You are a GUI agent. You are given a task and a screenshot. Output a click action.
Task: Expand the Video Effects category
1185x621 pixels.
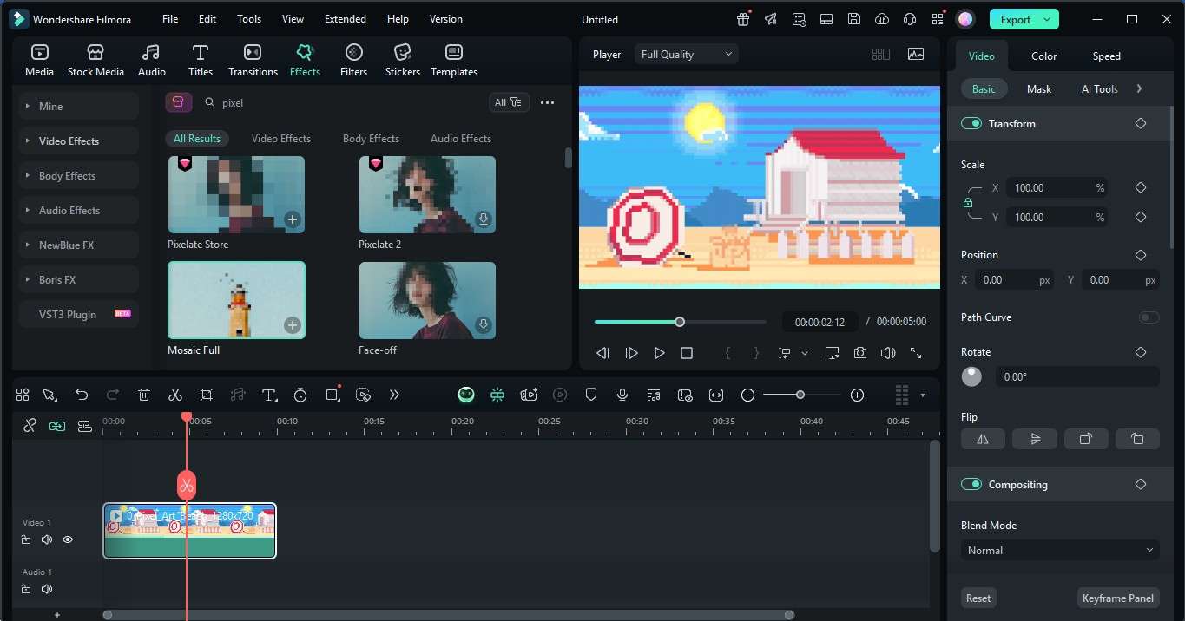(77, 141)
